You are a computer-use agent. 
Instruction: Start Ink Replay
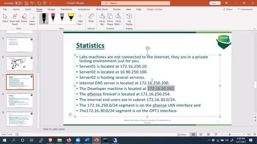[x=129, y=20]
